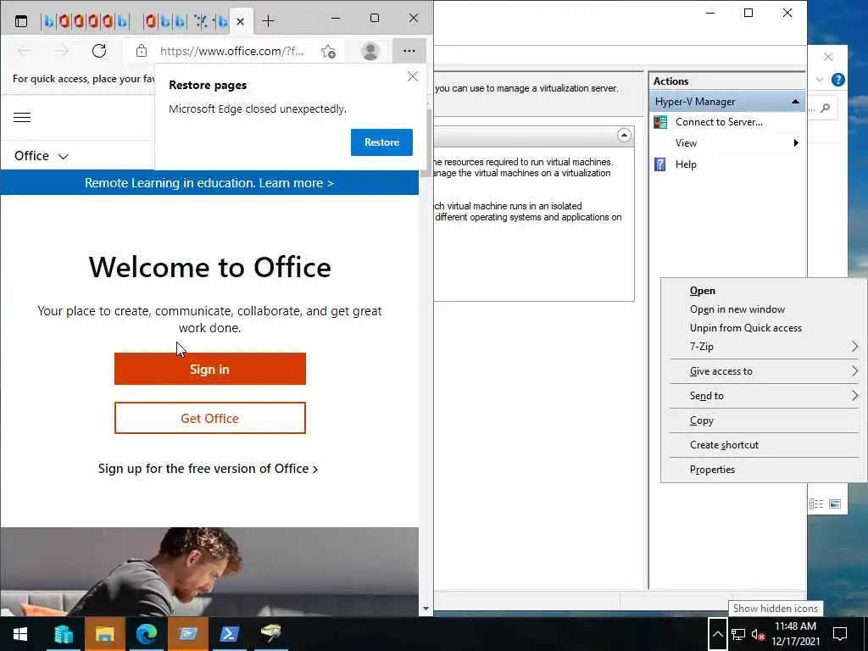868x651 pixels.
Task: Switch File Explorer to details view icon
Action: (816, 504)
